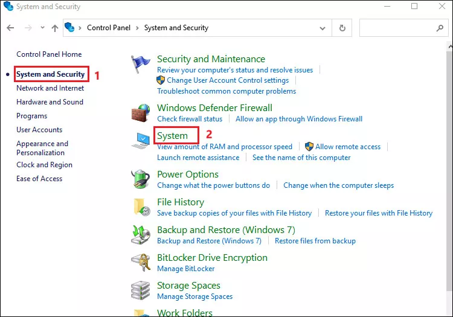
Task: Click Troubleshoot common computer problems
Action: (226, 91)
